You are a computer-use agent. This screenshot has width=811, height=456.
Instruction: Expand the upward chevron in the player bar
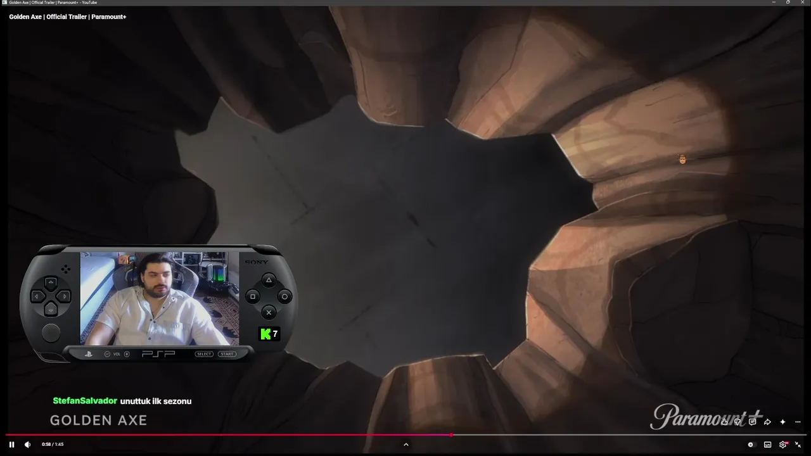pyautogui.click(x=406, y=445)
